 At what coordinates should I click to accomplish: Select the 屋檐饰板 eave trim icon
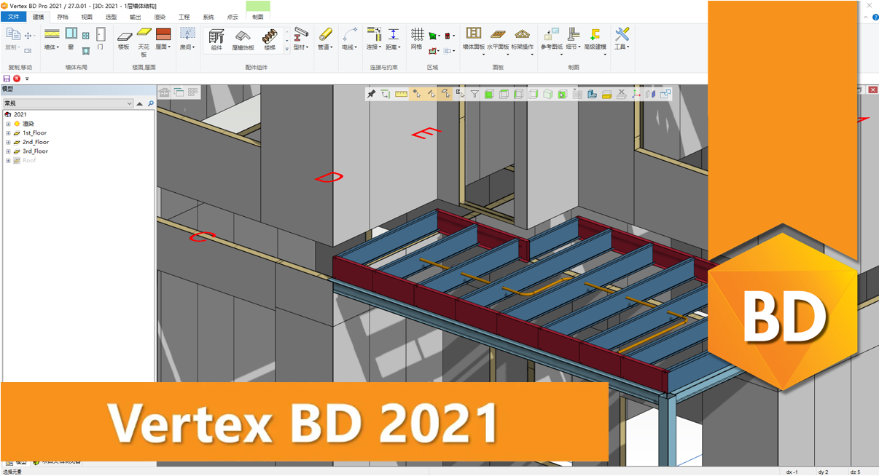(x=243, y=36)
